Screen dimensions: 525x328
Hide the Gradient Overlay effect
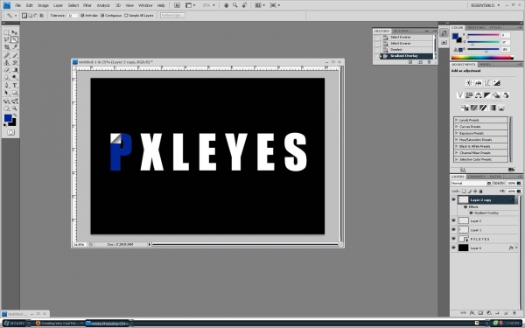pos(471,213)
